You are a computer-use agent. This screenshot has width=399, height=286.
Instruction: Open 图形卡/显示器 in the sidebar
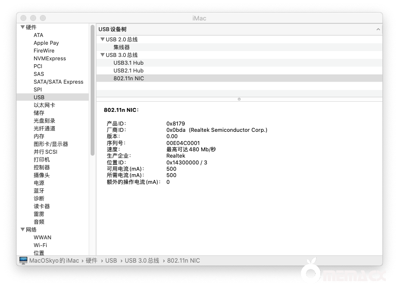coord(51,144)
